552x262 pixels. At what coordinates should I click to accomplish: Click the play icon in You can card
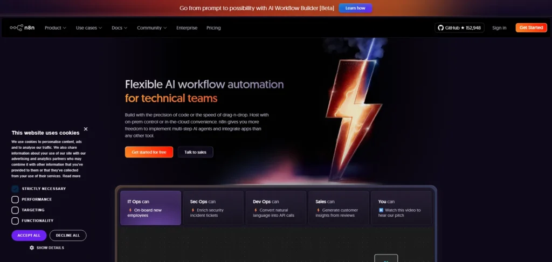(x=381, y=210)
